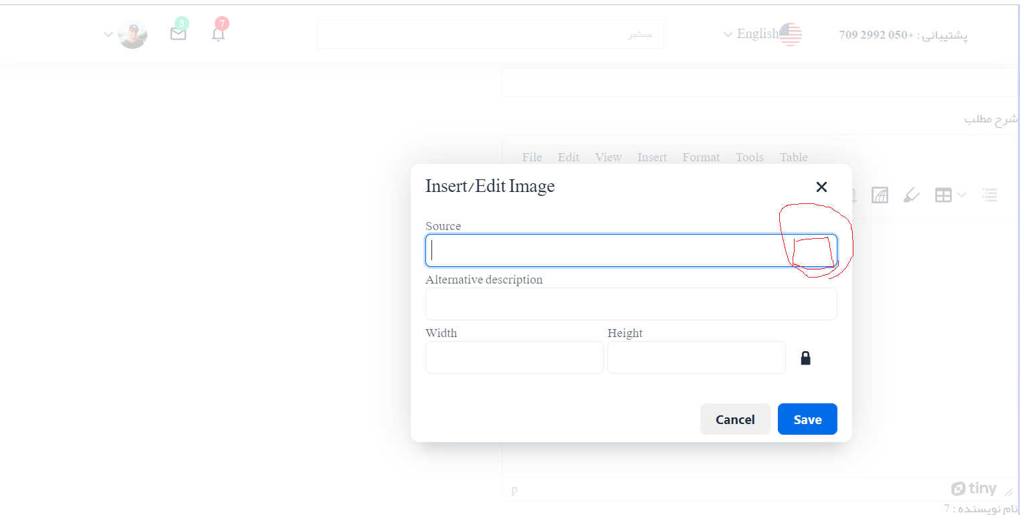The width and height of the screenshot is (1020, 515).
Task: Click the list icon in the editor toolbar
Action: click(x=989, y=195)
